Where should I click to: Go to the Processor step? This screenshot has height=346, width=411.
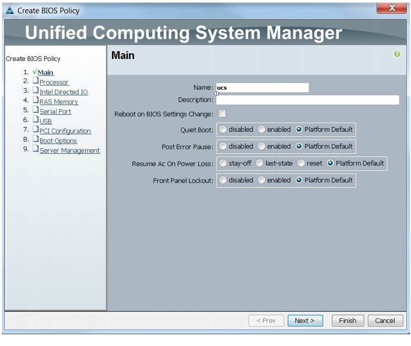coord(54,82)
